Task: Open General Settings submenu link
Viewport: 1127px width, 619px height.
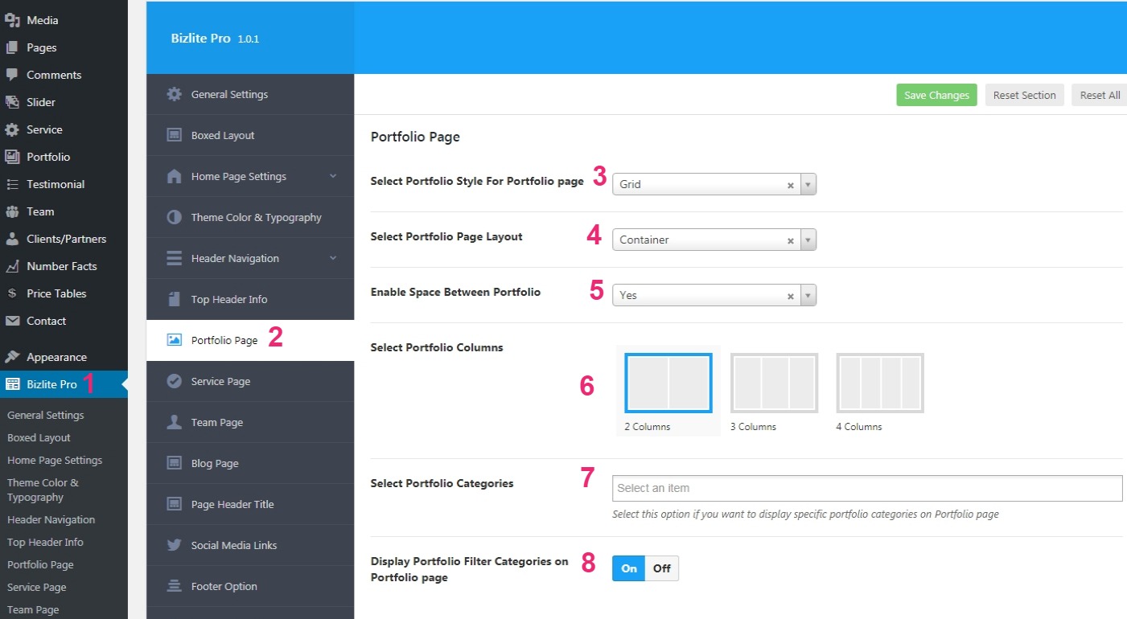Action: (46, 416)
